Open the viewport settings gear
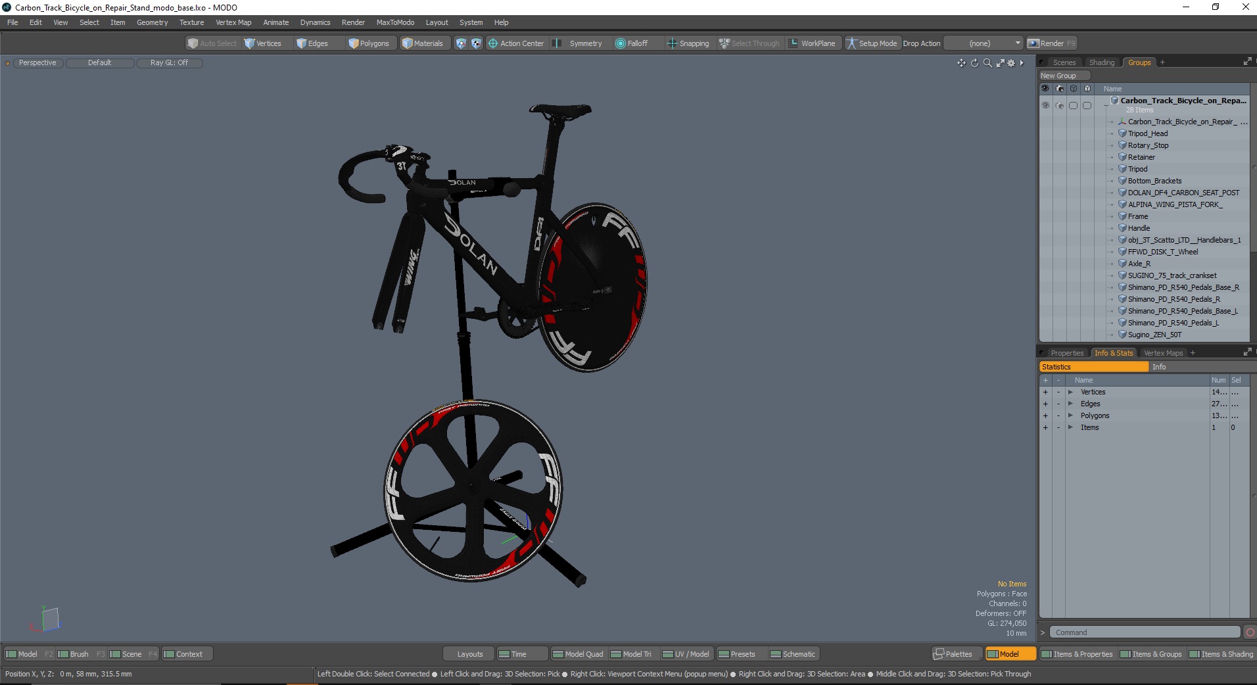 pos(1011,63)
